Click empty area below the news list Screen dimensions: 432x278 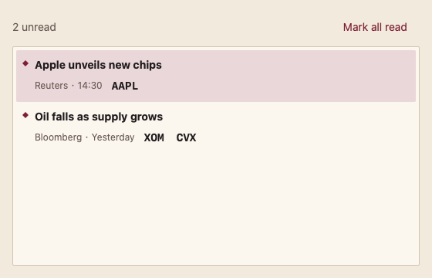click(x=216, y=208)
